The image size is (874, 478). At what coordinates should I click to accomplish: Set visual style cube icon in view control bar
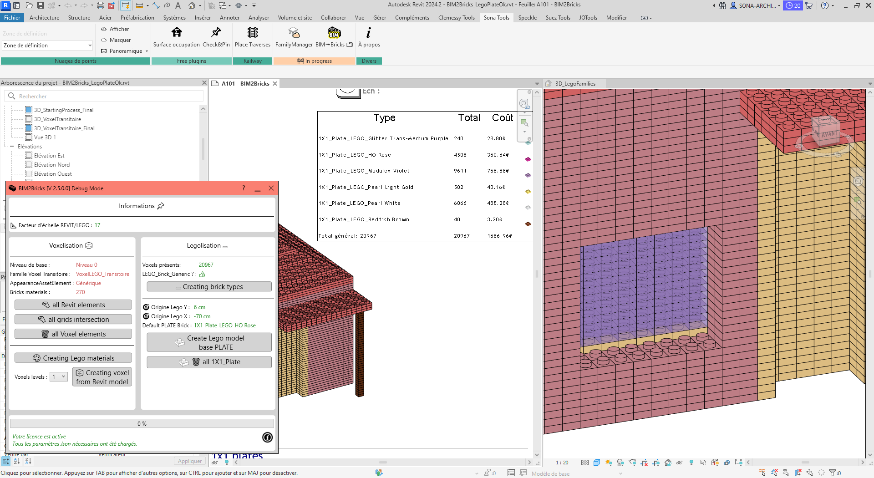tap(597, 463)
